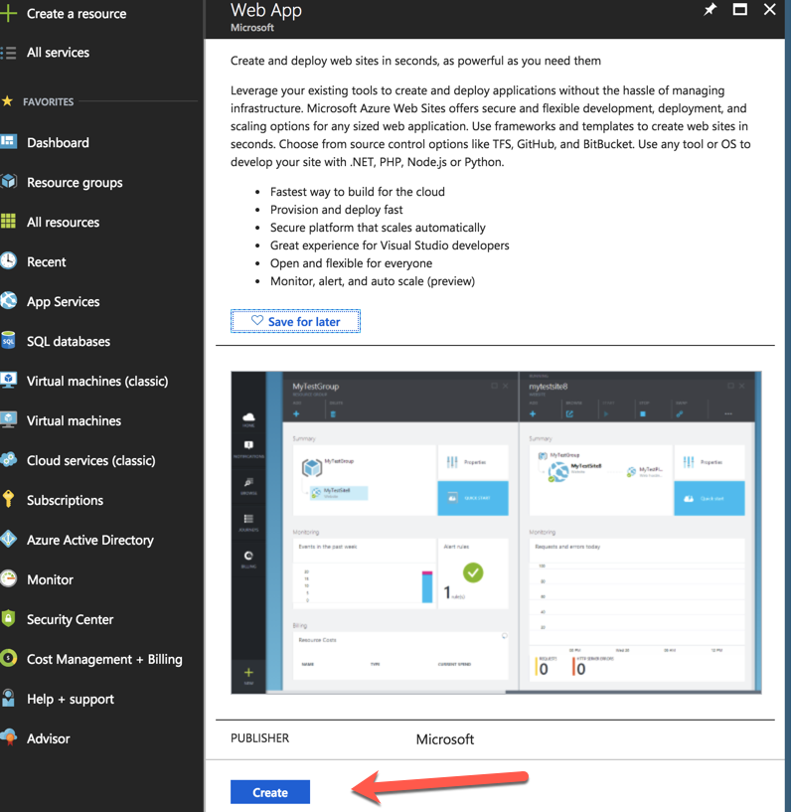Click the Dashboard icon in sidebar
This screenshot has height=812, width=791.
coord(9,142)
